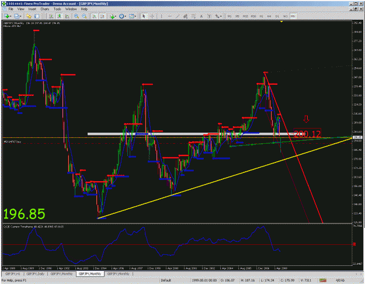Toggle Auto Scroll for the chart
The width and height of the screenshot is (365, 284).
(94, 16)
